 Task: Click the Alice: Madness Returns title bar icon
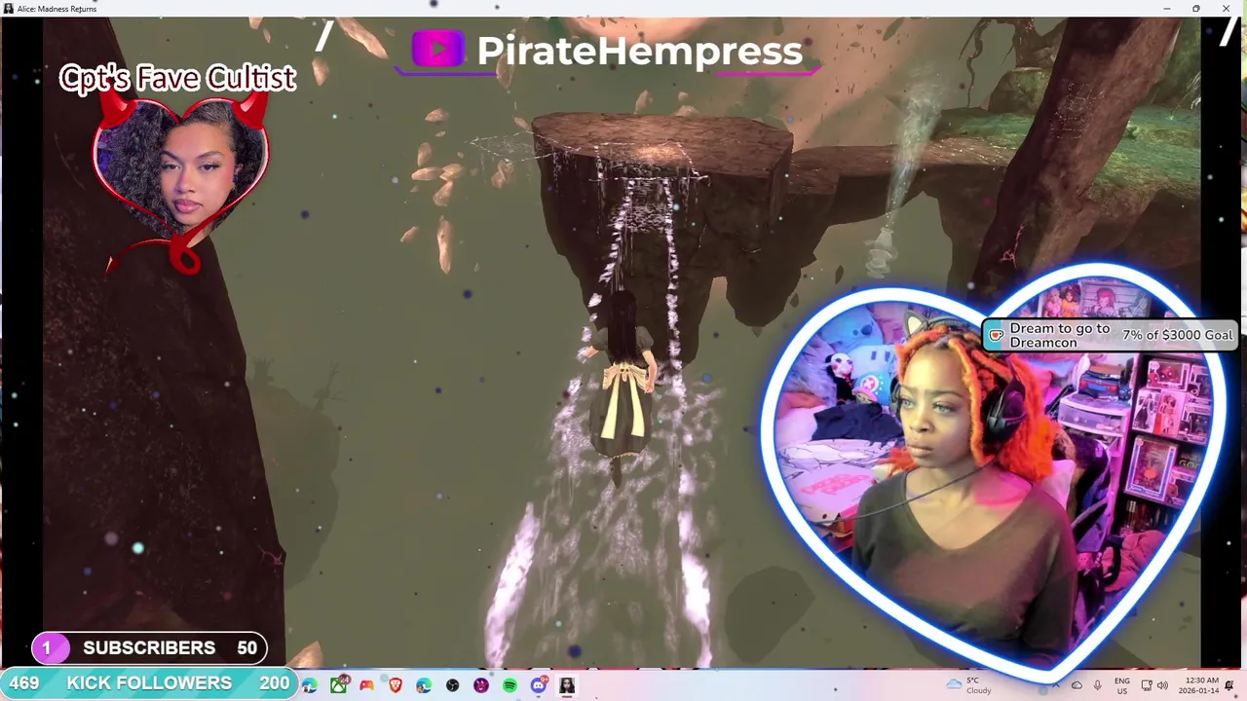(9, 9)
